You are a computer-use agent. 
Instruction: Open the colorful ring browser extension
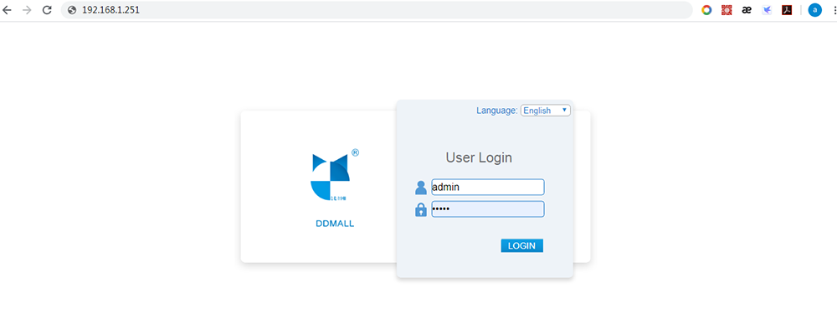pos(706,9)
